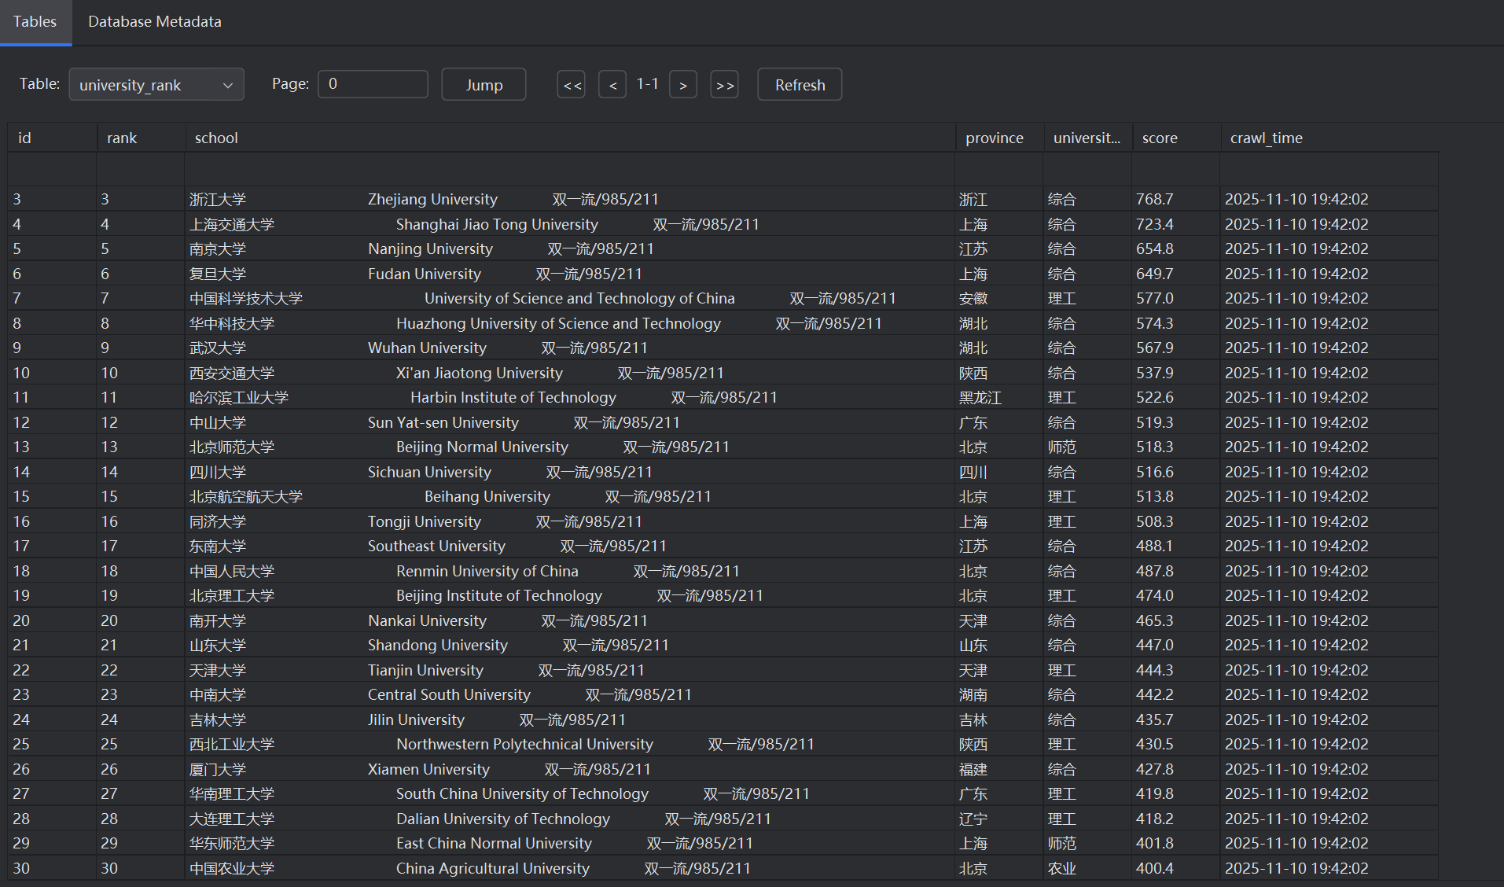Select the Sichuan University school cell

[570, 472]
